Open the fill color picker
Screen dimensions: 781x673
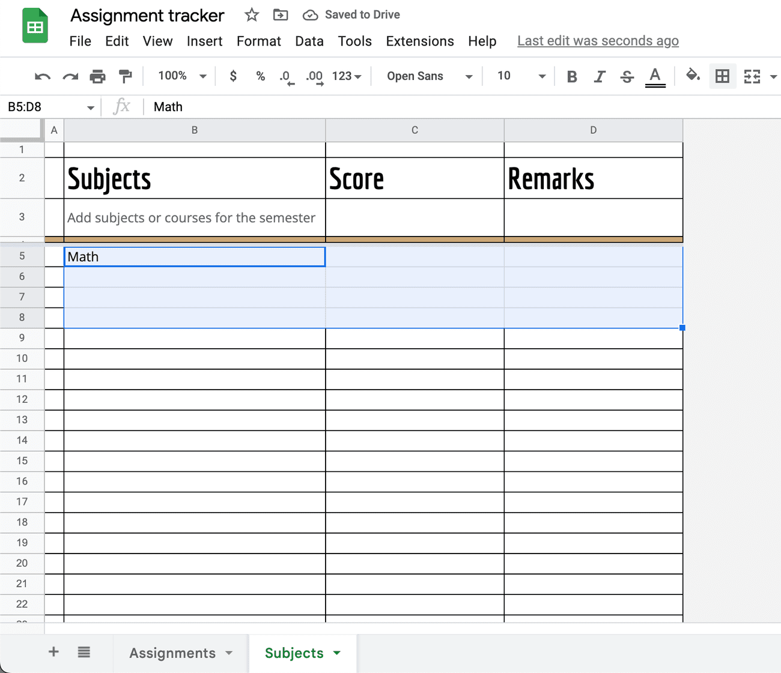(x=693, y=76)
